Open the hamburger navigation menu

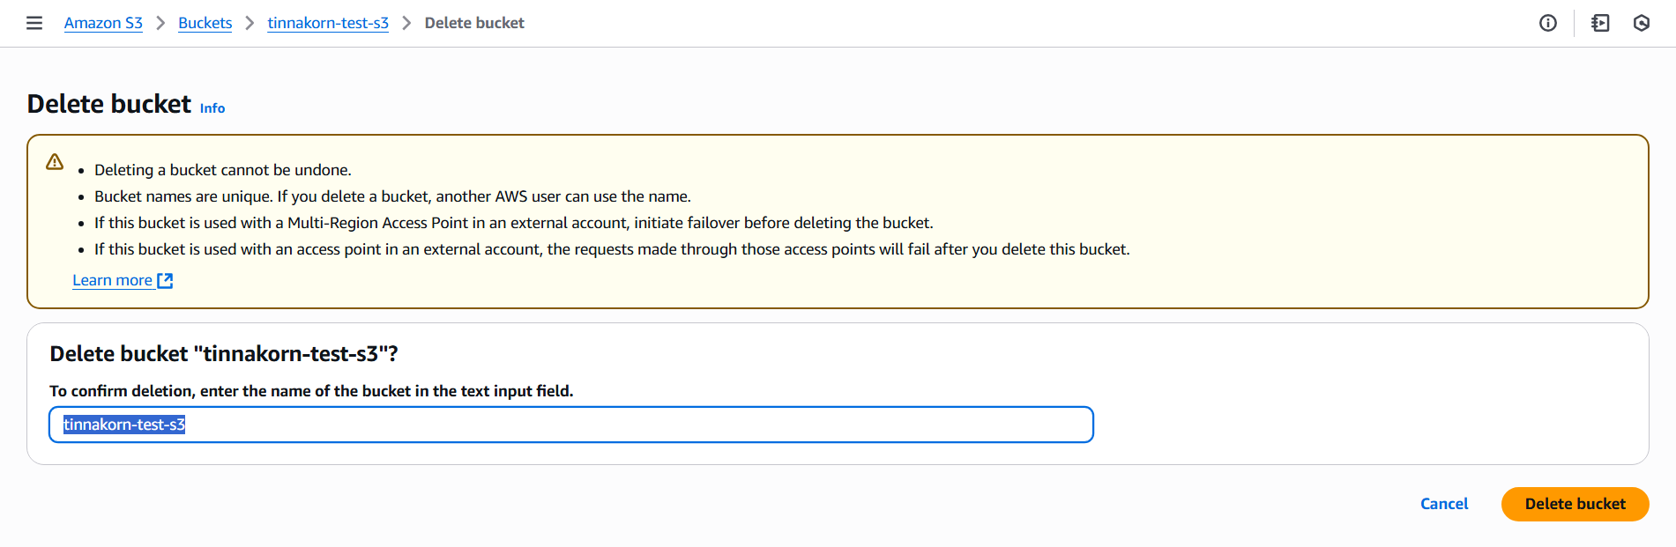click(x=34, y=23)
